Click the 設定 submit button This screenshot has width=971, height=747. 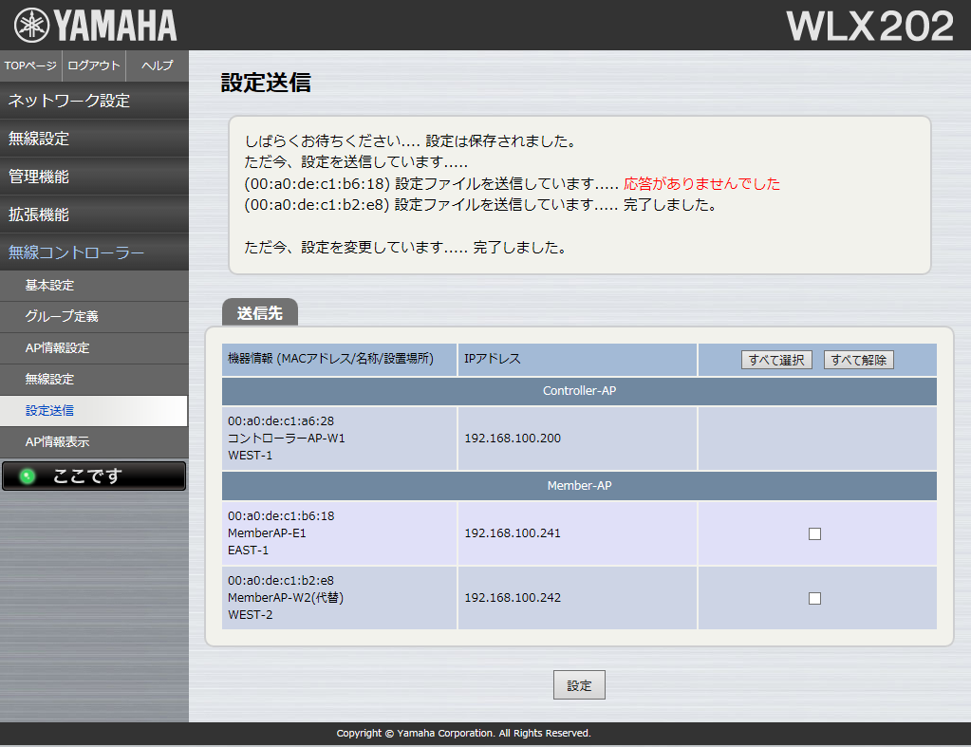tap(579, 685)
